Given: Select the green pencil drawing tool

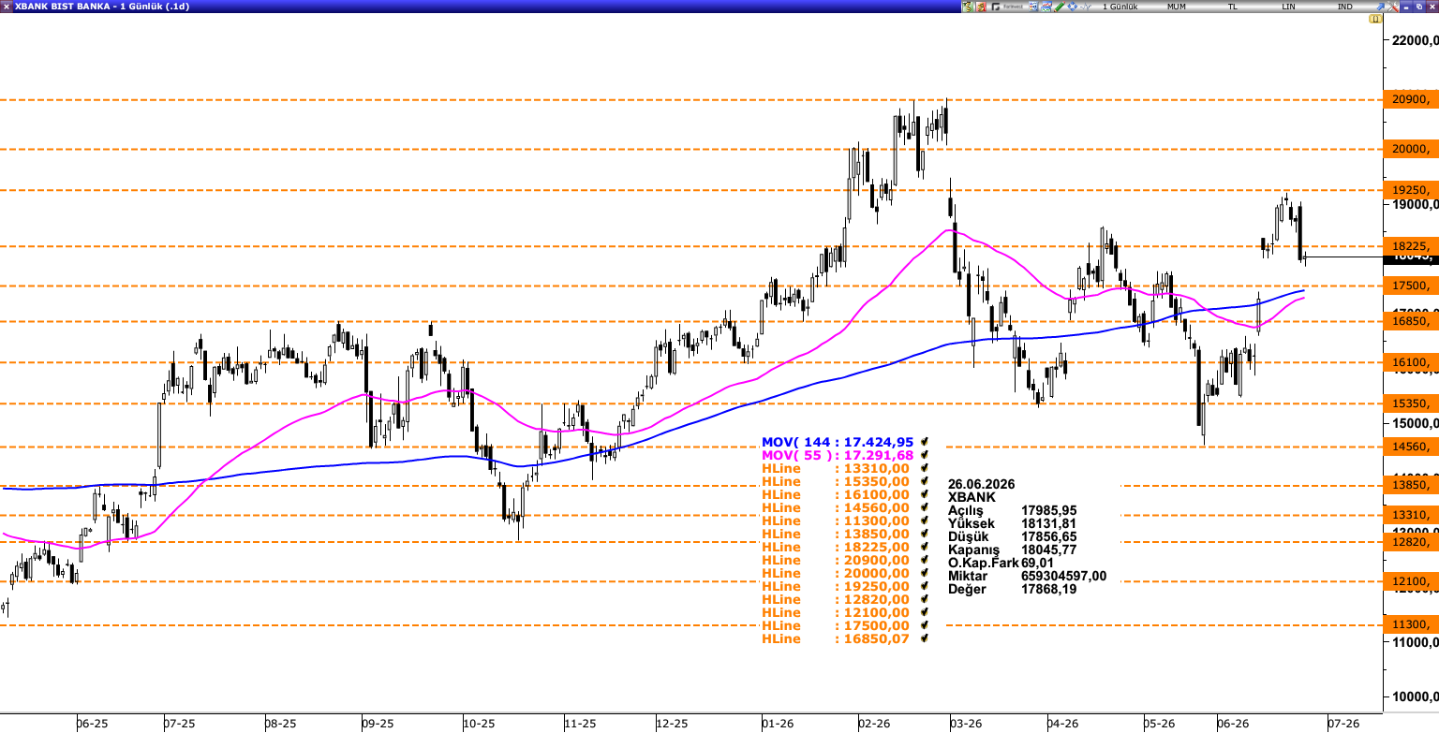Looking at the screenshot, I should tap(1059, 7).
